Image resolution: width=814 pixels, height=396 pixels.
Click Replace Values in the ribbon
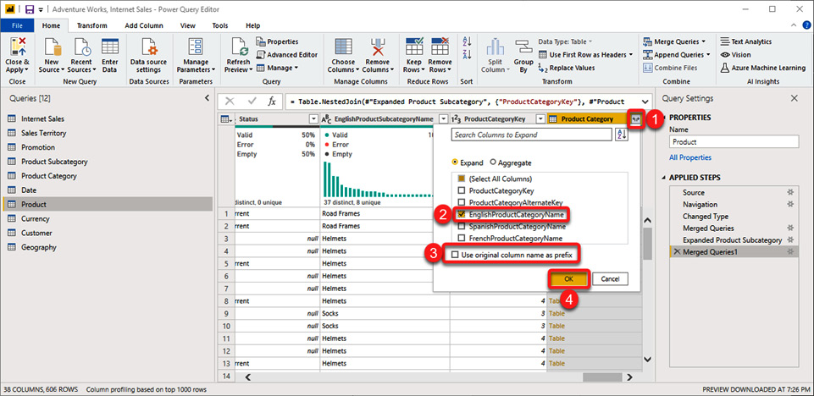coord(567,68)
